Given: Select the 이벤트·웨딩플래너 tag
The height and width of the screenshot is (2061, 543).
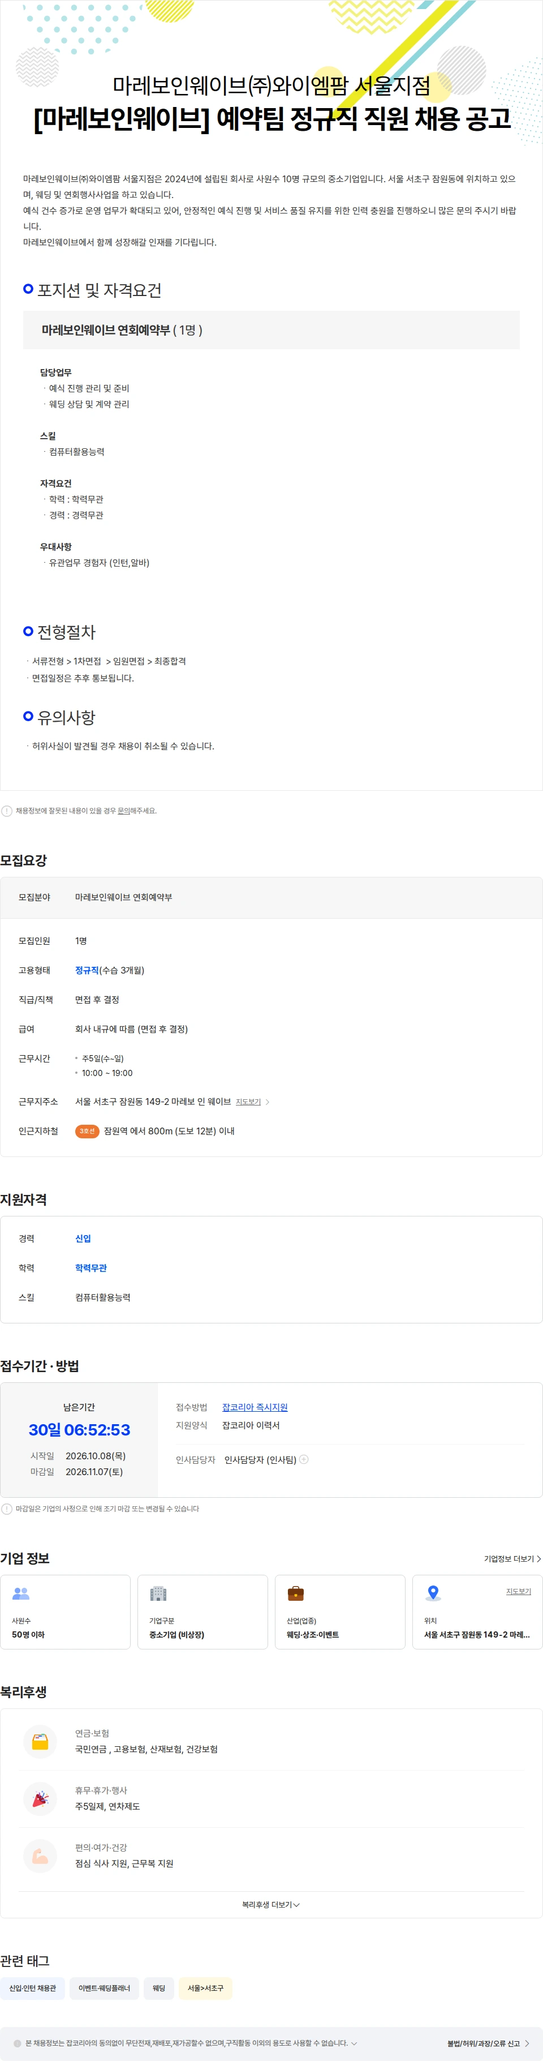Looking at the screenshot, I should (104, 1987).
